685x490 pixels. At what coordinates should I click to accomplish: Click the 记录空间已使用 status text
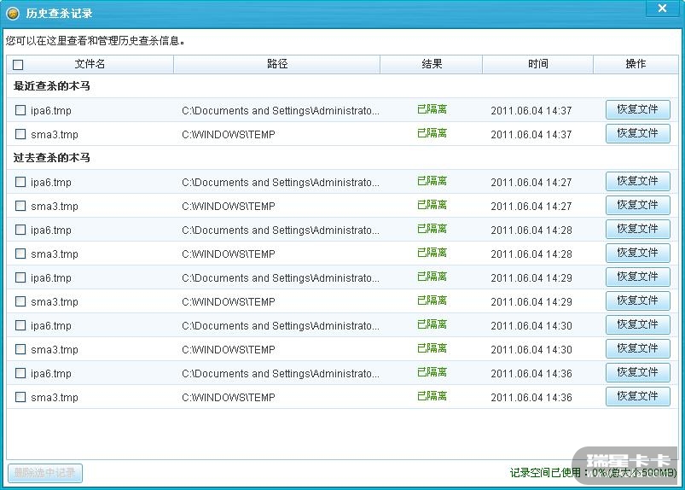(593, 473)
